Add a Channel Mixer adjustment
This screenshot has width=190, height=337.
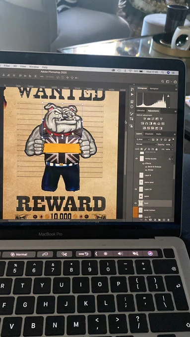point(159,123)
